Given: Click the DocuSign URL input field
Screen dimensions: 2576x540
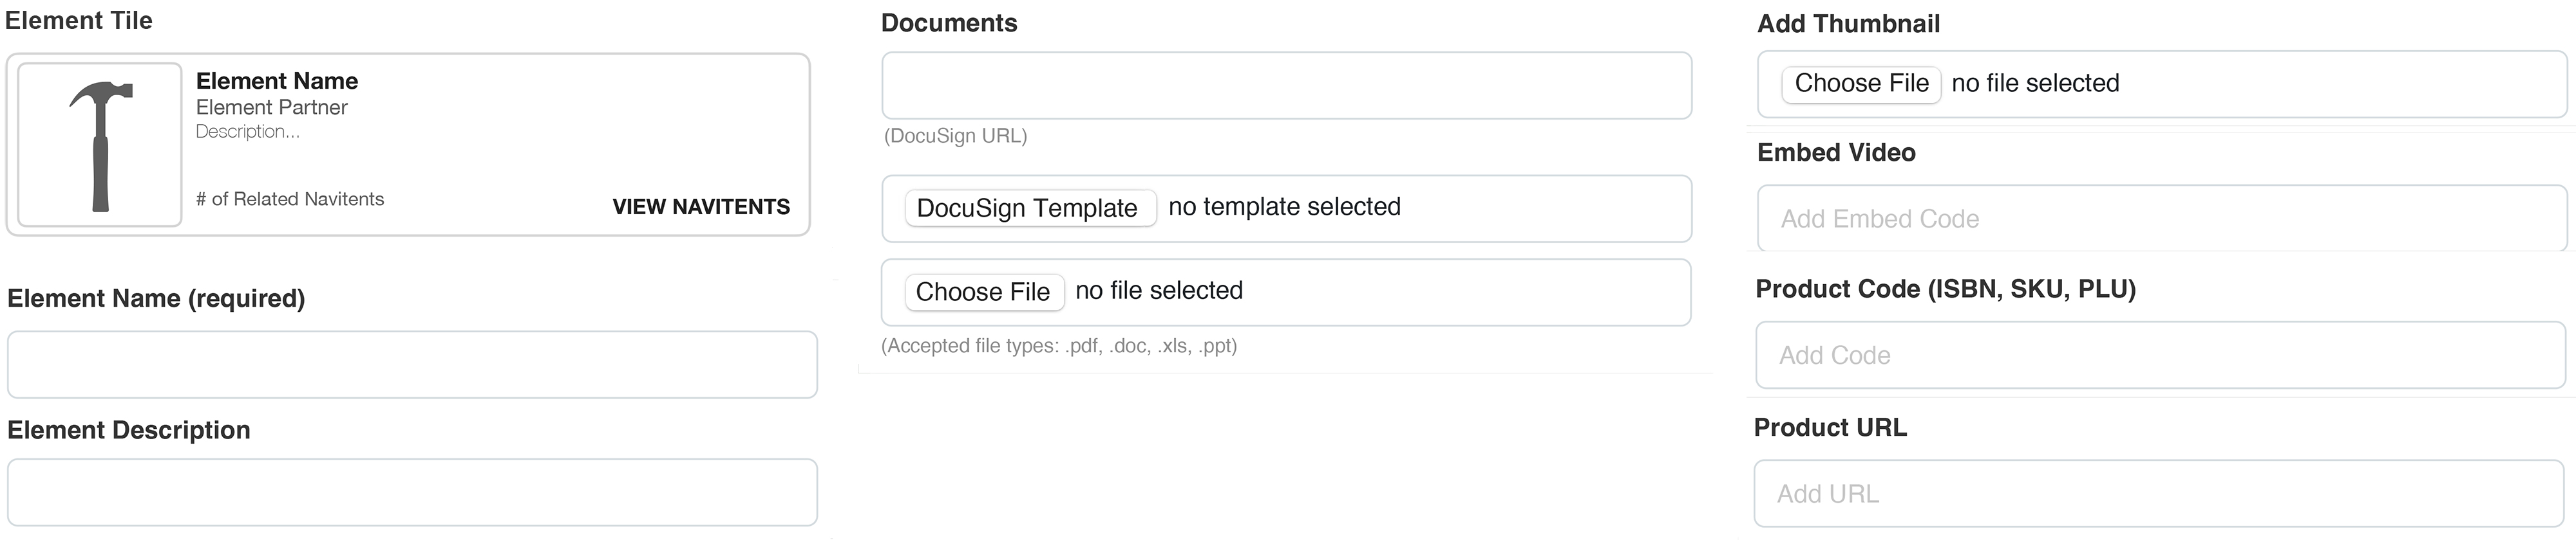Looking at the screenshot, I should (1286, 86).
